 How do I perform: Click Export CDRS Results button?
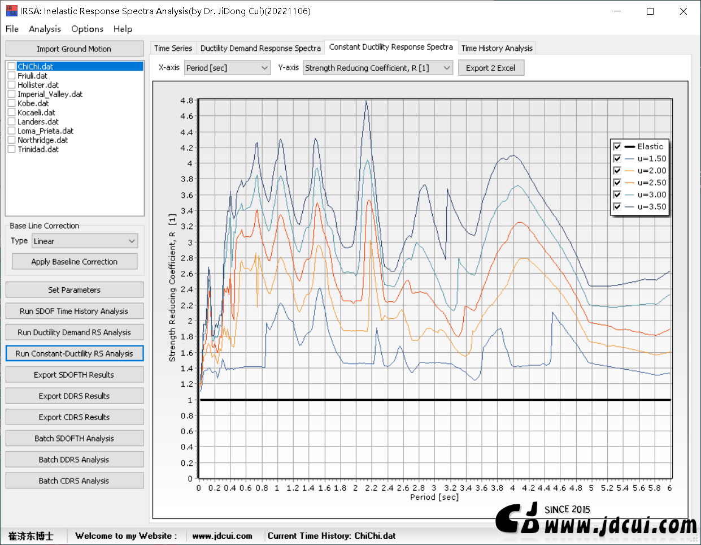(75, 417)
